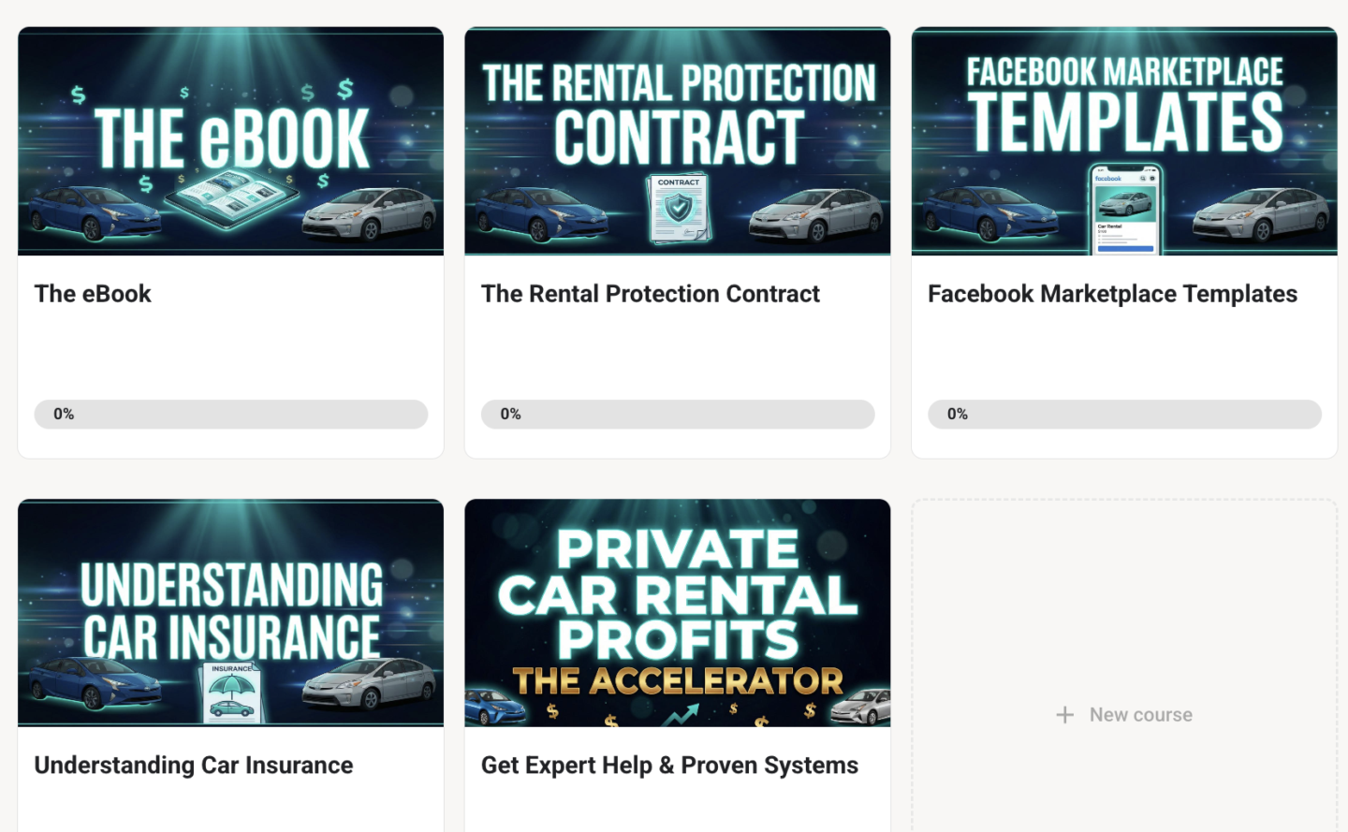
Task: Click "The Rental Protection Contract" title
Action: (x=650, y=294)
